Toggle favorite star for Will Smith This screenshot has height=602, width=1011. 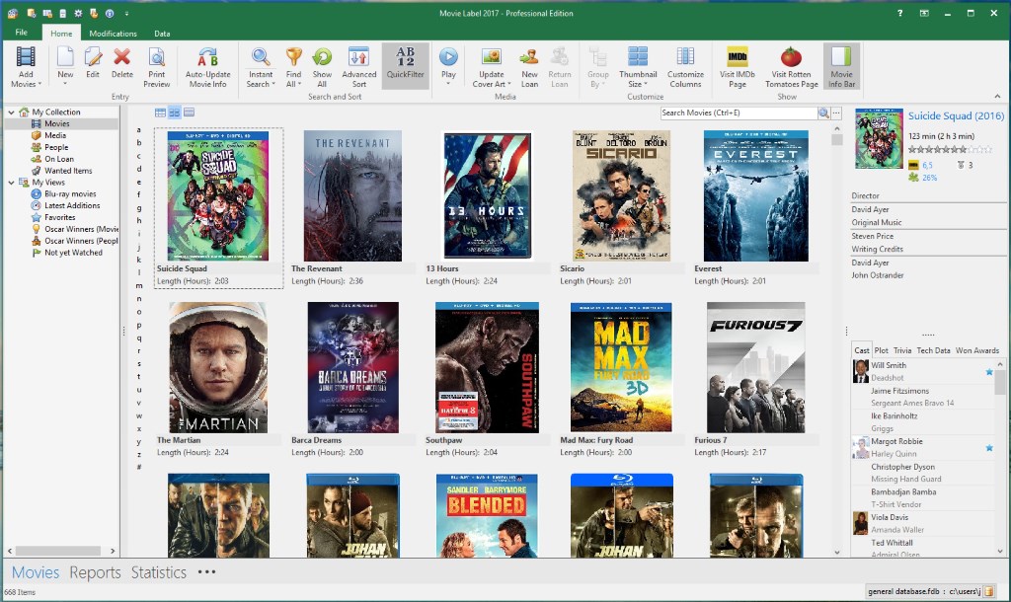pyautogui.click(x=988, y=372)
